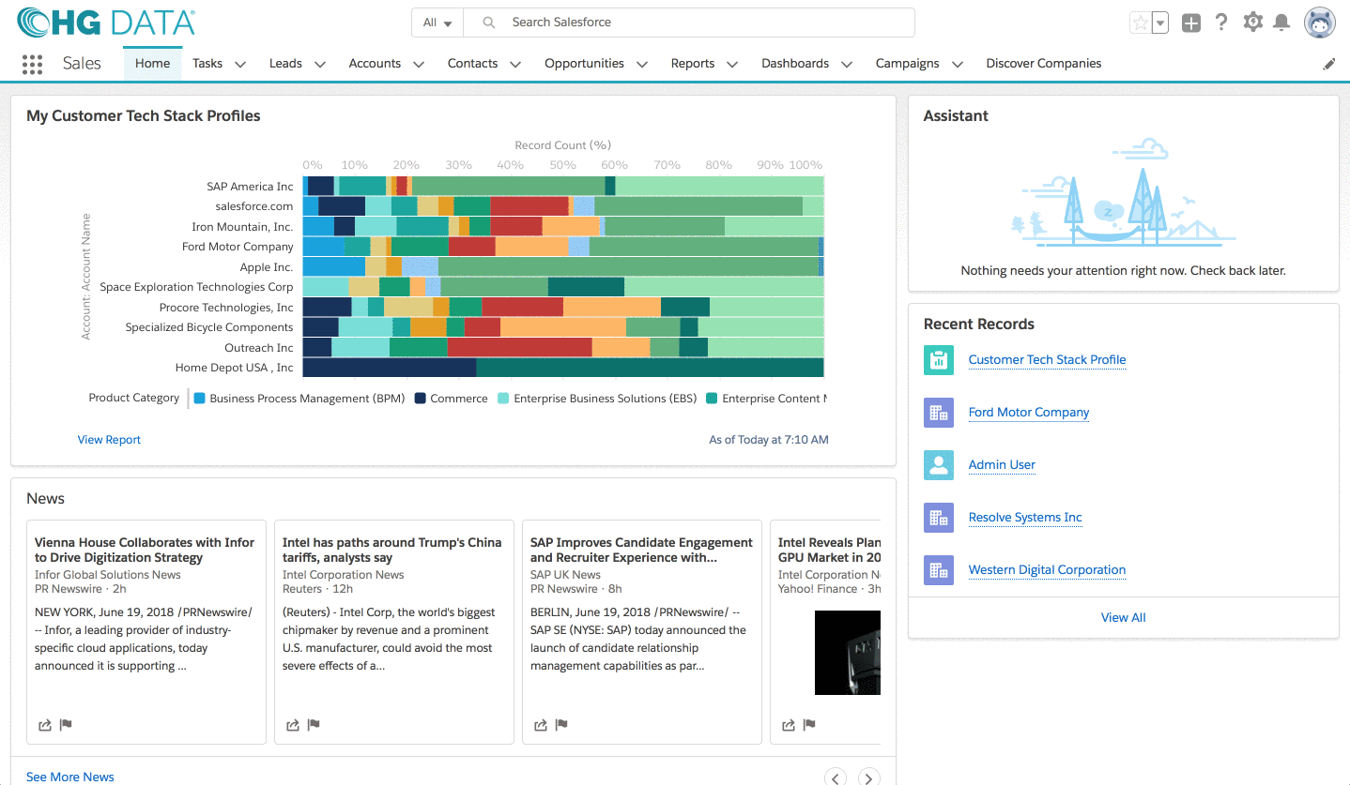Open the Western Digital Corporation record link
The width and height of the screenshot is (1350, 785).
coord(1047,570)
